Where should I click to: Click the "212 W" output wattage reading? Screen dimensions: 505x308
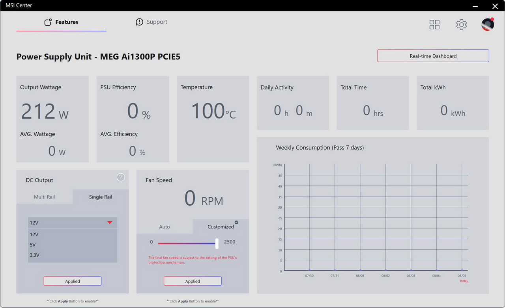[x=45, y=111]
